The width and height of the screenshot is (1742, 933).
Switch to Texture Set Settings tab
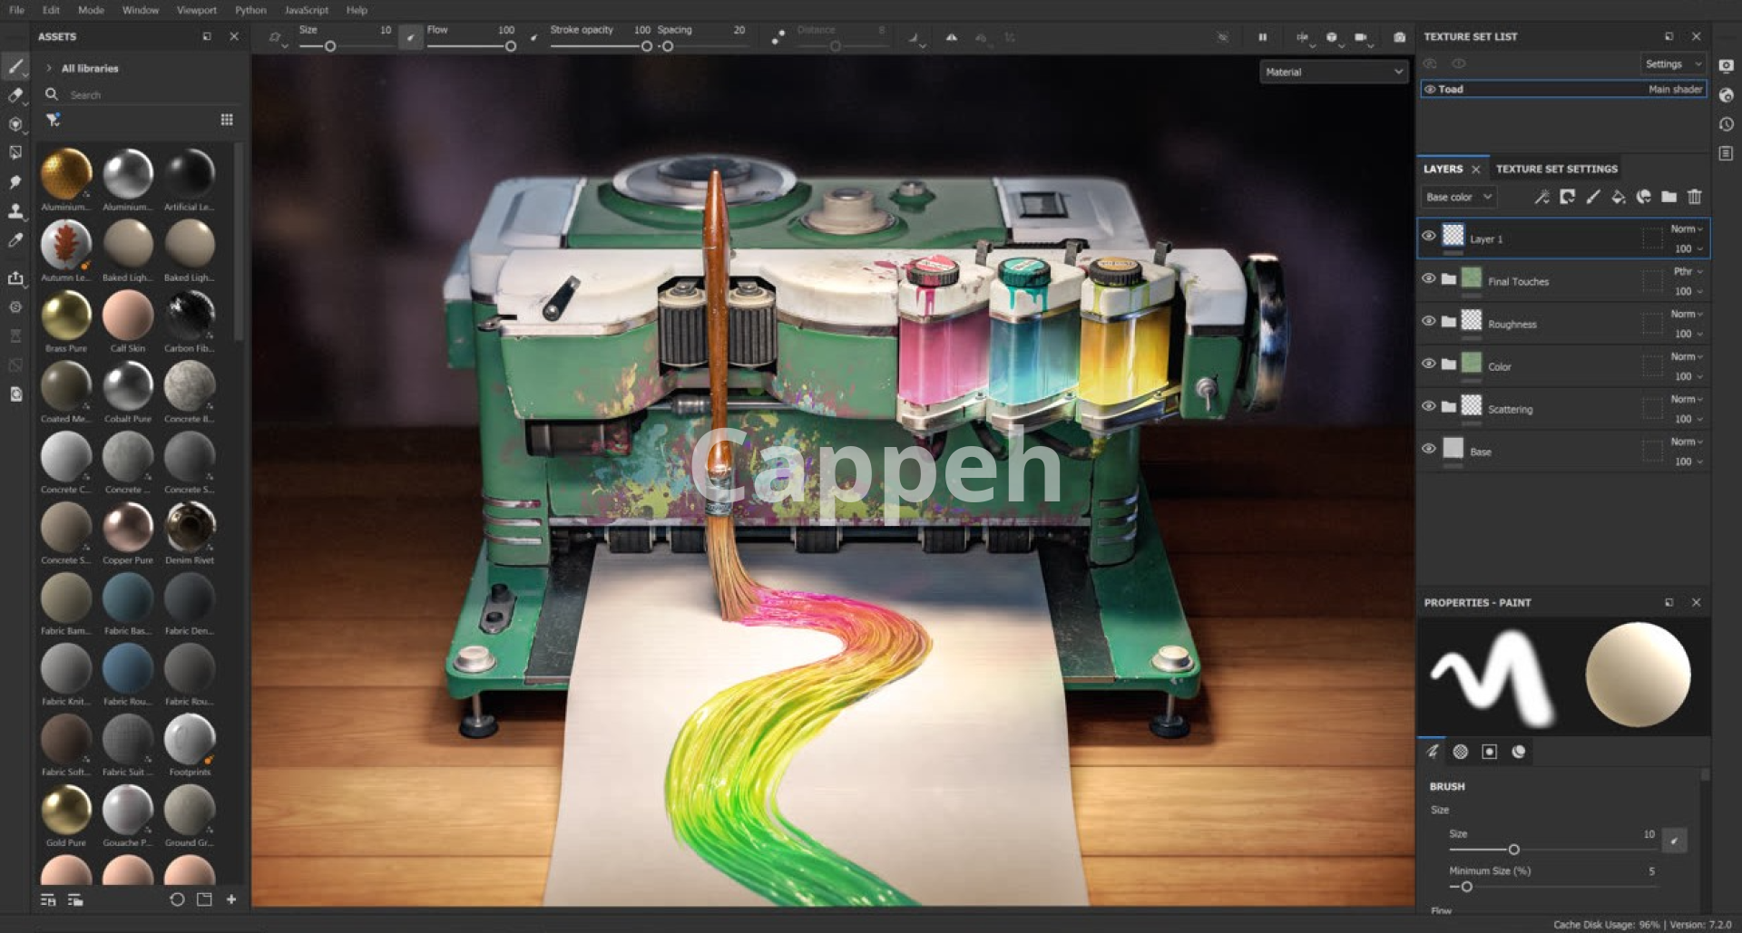point(1556,169)
